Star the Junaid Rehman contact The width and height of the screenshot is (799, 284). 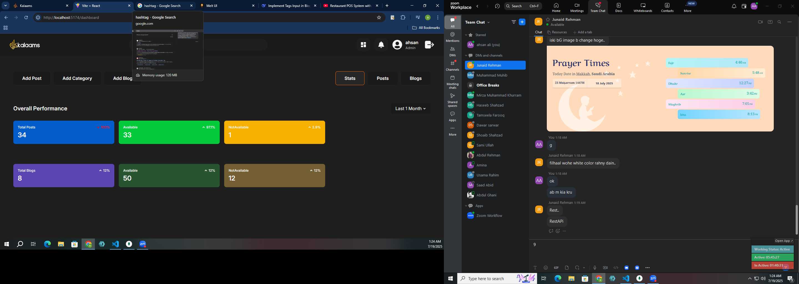click(x=548, y=19)
